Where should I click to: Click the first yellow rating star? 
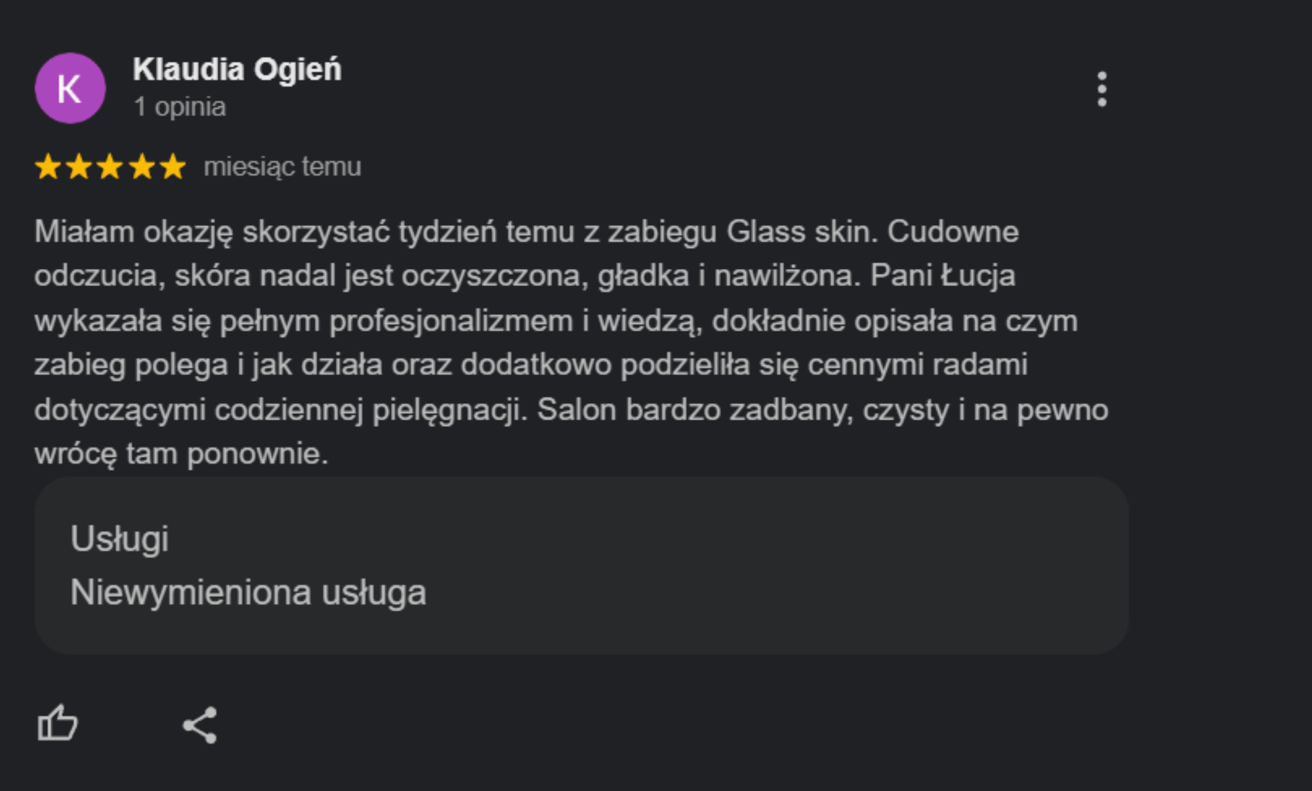point(48,167)
